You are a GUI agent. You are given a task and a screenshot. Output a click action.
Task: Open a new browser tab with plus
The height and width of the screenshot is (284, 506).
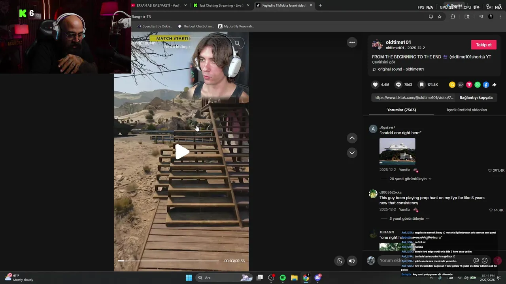point(320,6)
